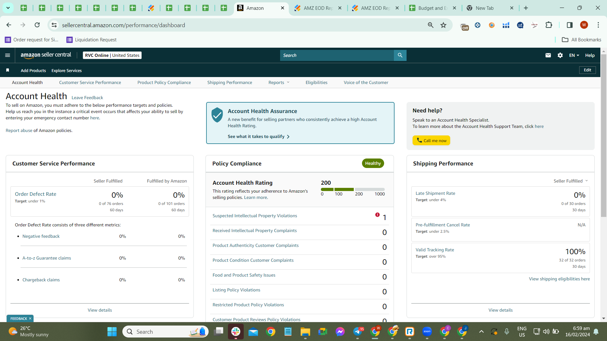Click the Amazon Seller Central logo
The height and width of the screenshot is (341, 607).
pyautogui.click(x=46, y=55)
